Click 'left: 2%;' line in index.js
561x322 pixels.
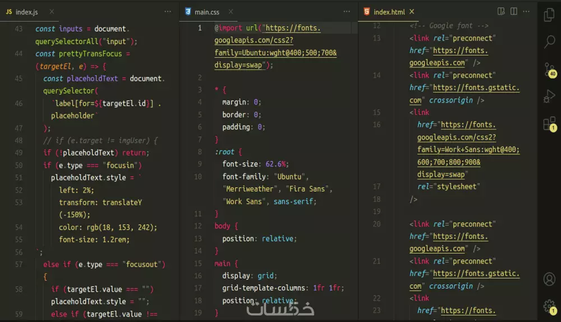click(76, 190)
